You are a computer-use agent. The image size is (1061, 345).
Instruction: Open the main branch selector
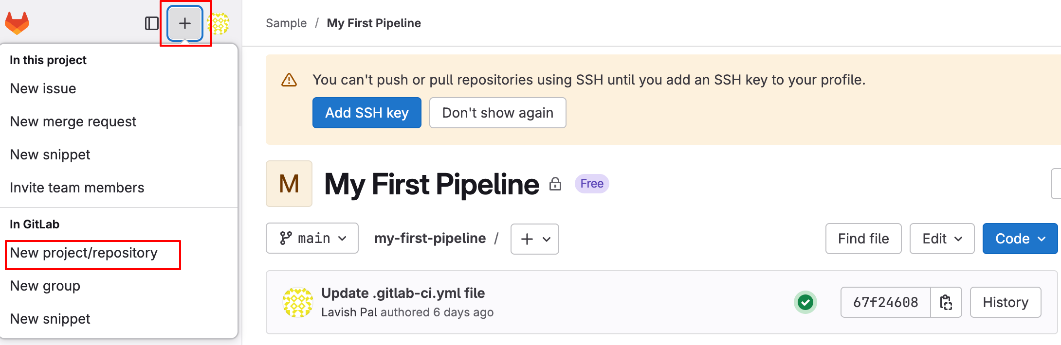311,238
